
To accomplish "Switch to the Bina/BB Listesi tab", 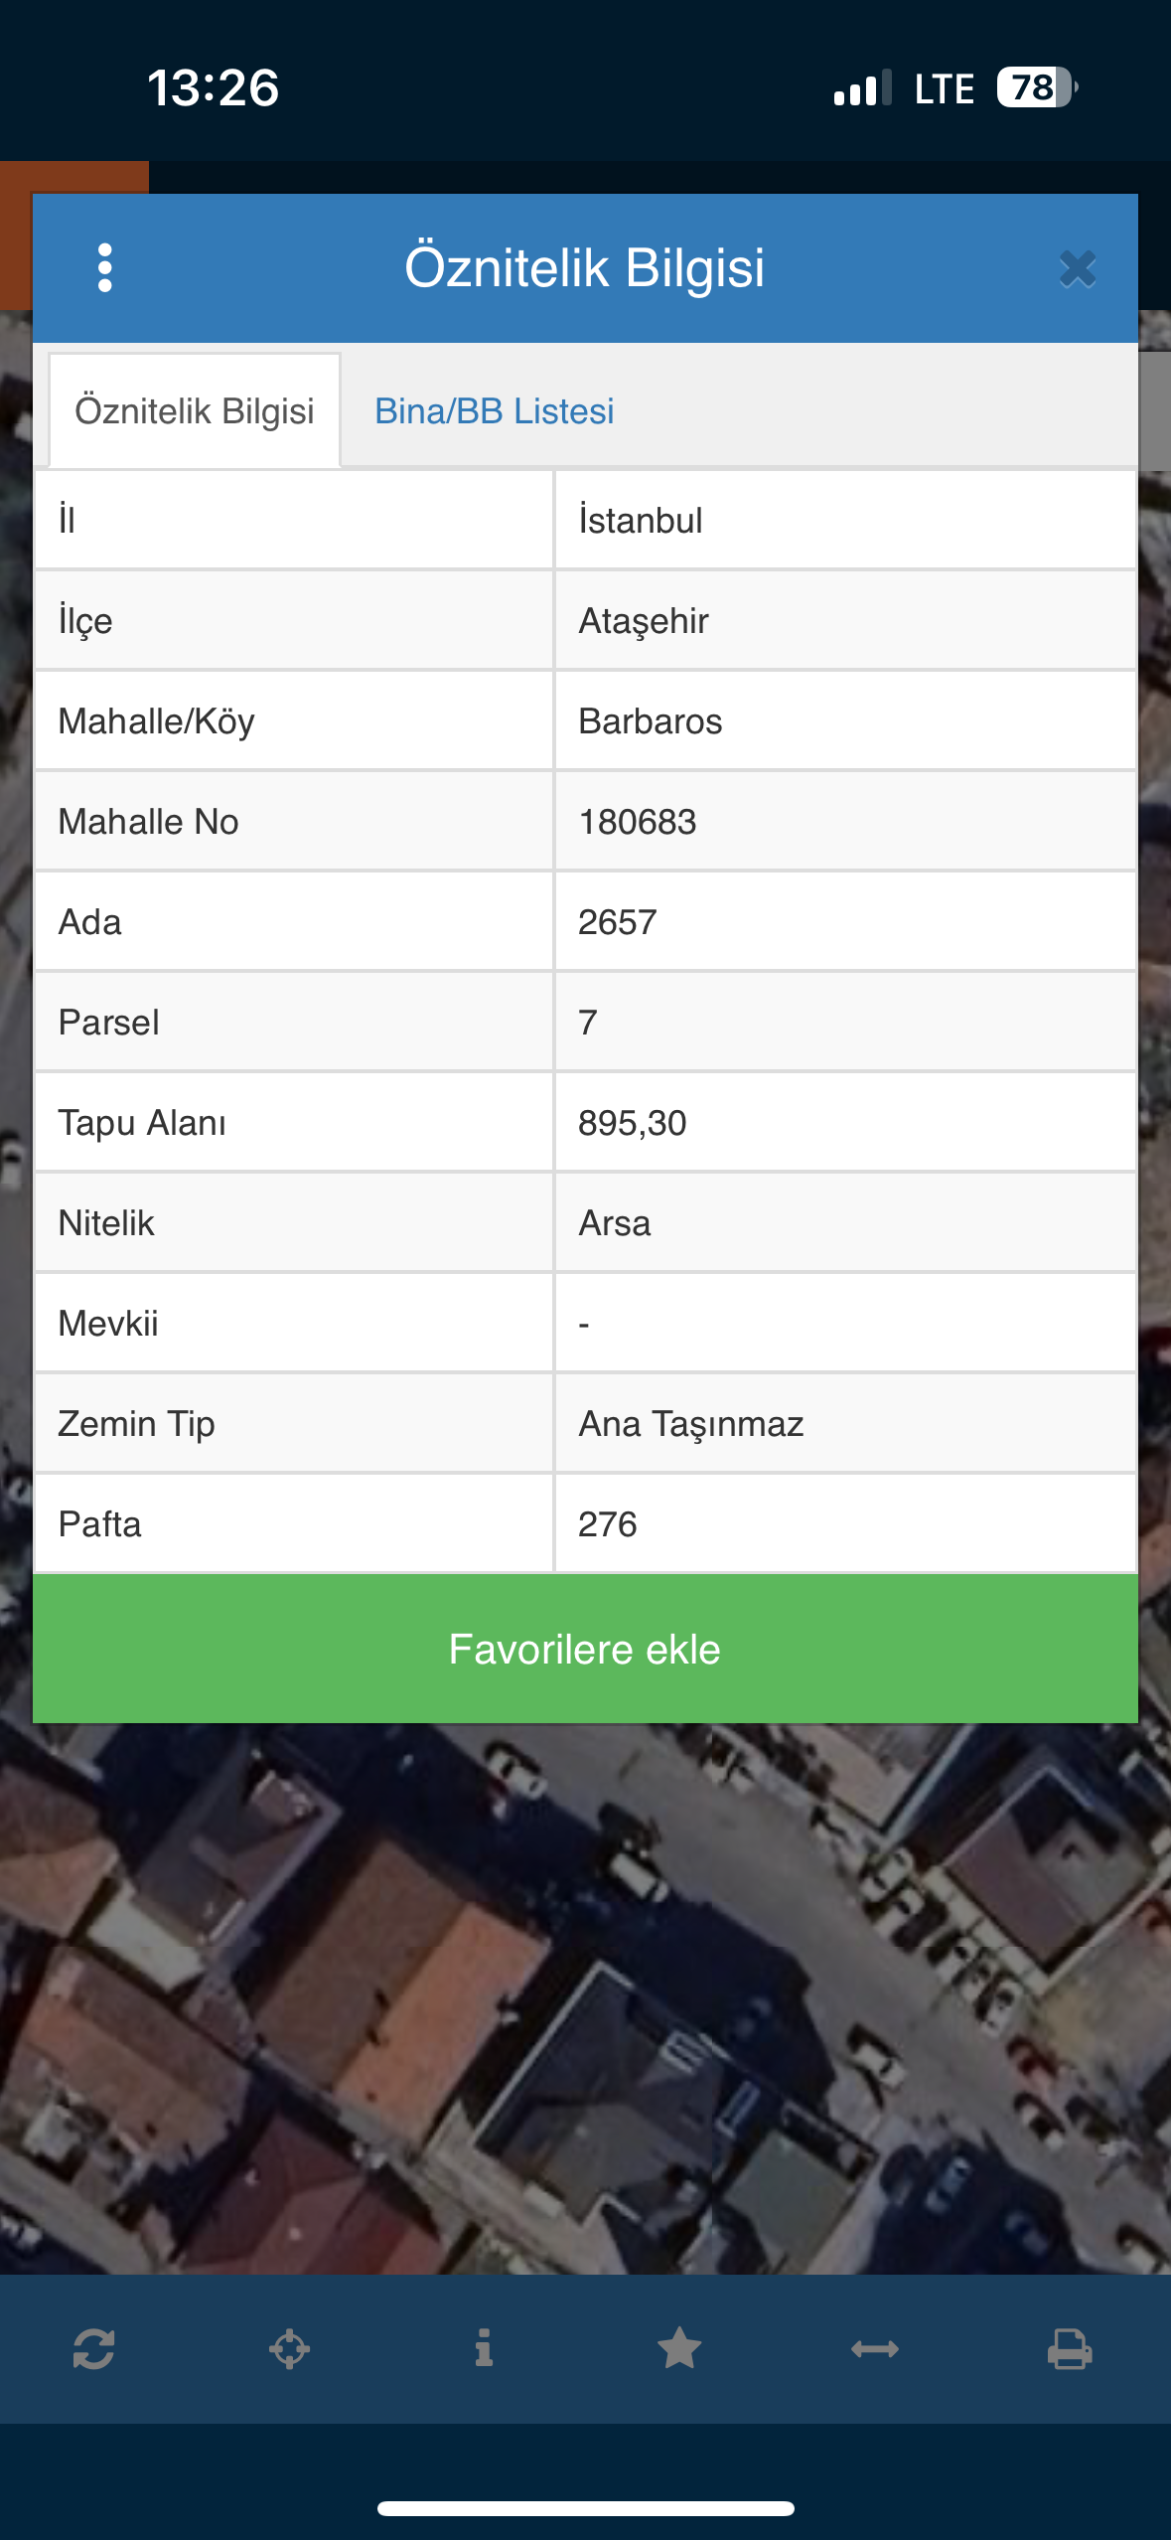I will (494, 411).
